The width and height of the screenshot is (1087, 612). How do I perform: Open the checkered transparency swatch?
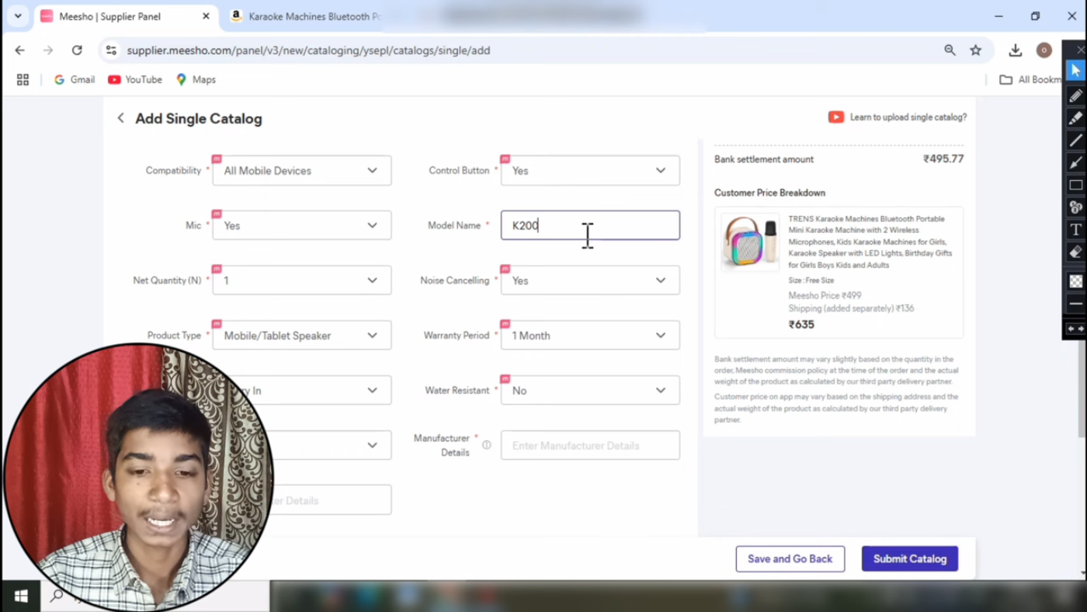pyautogui.click(x=1075, y=281)
